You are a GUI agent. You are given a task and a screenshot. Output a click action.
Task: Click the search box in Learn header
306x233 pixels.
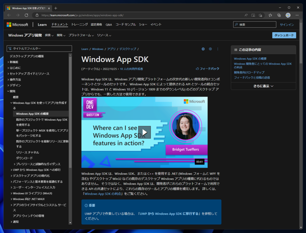[x=254, y=25]
